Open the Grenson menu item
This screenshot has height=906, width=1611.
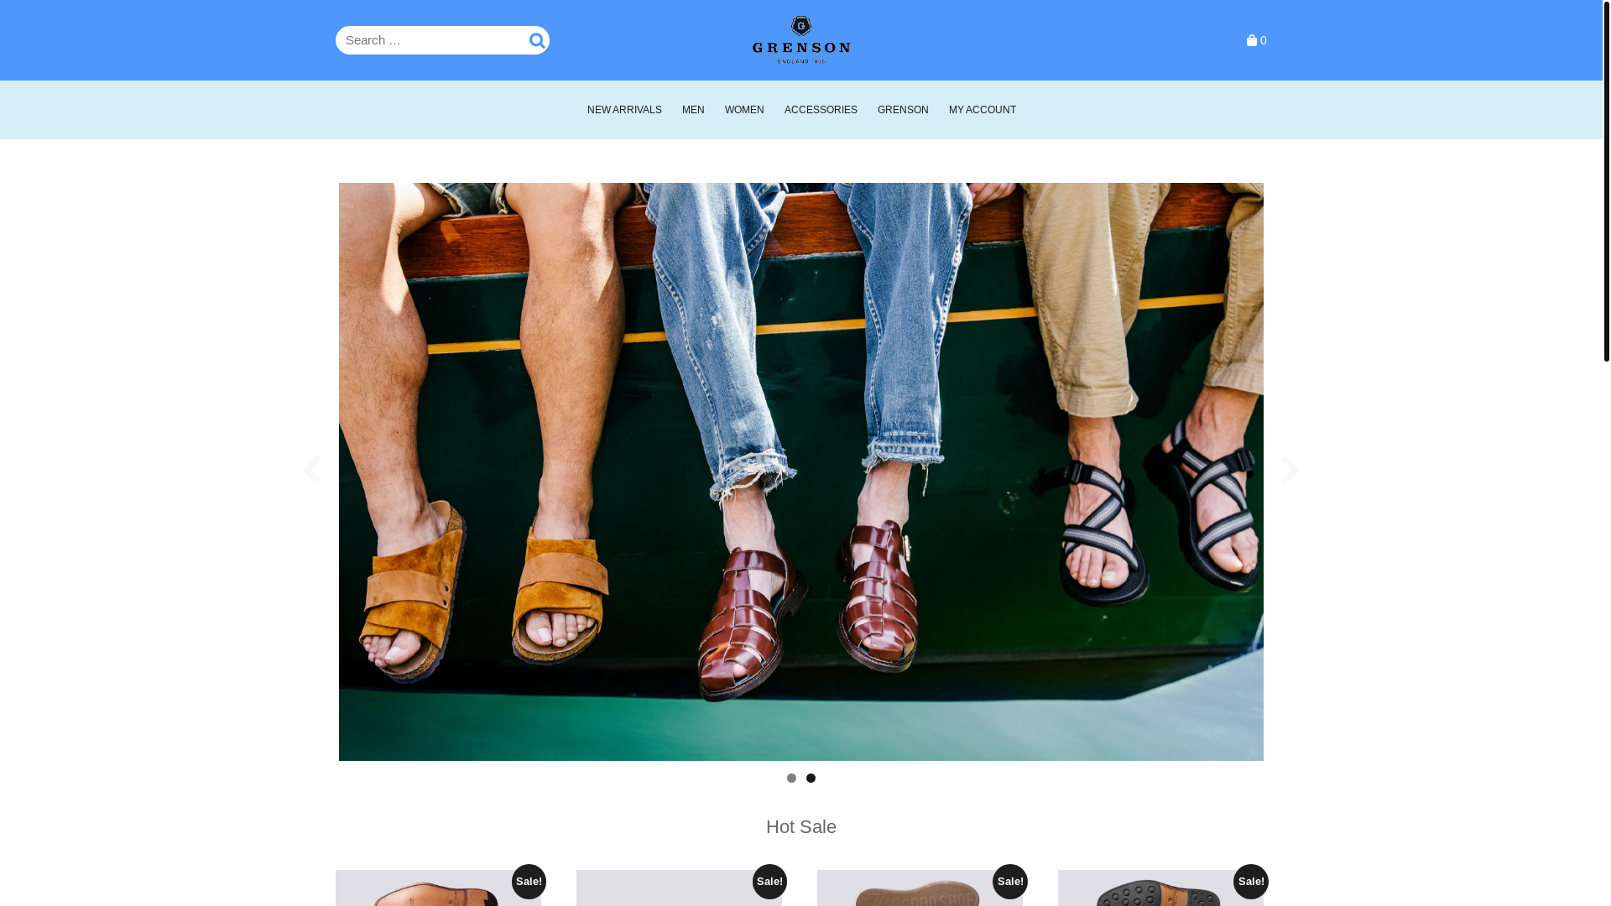pos(903,110)
